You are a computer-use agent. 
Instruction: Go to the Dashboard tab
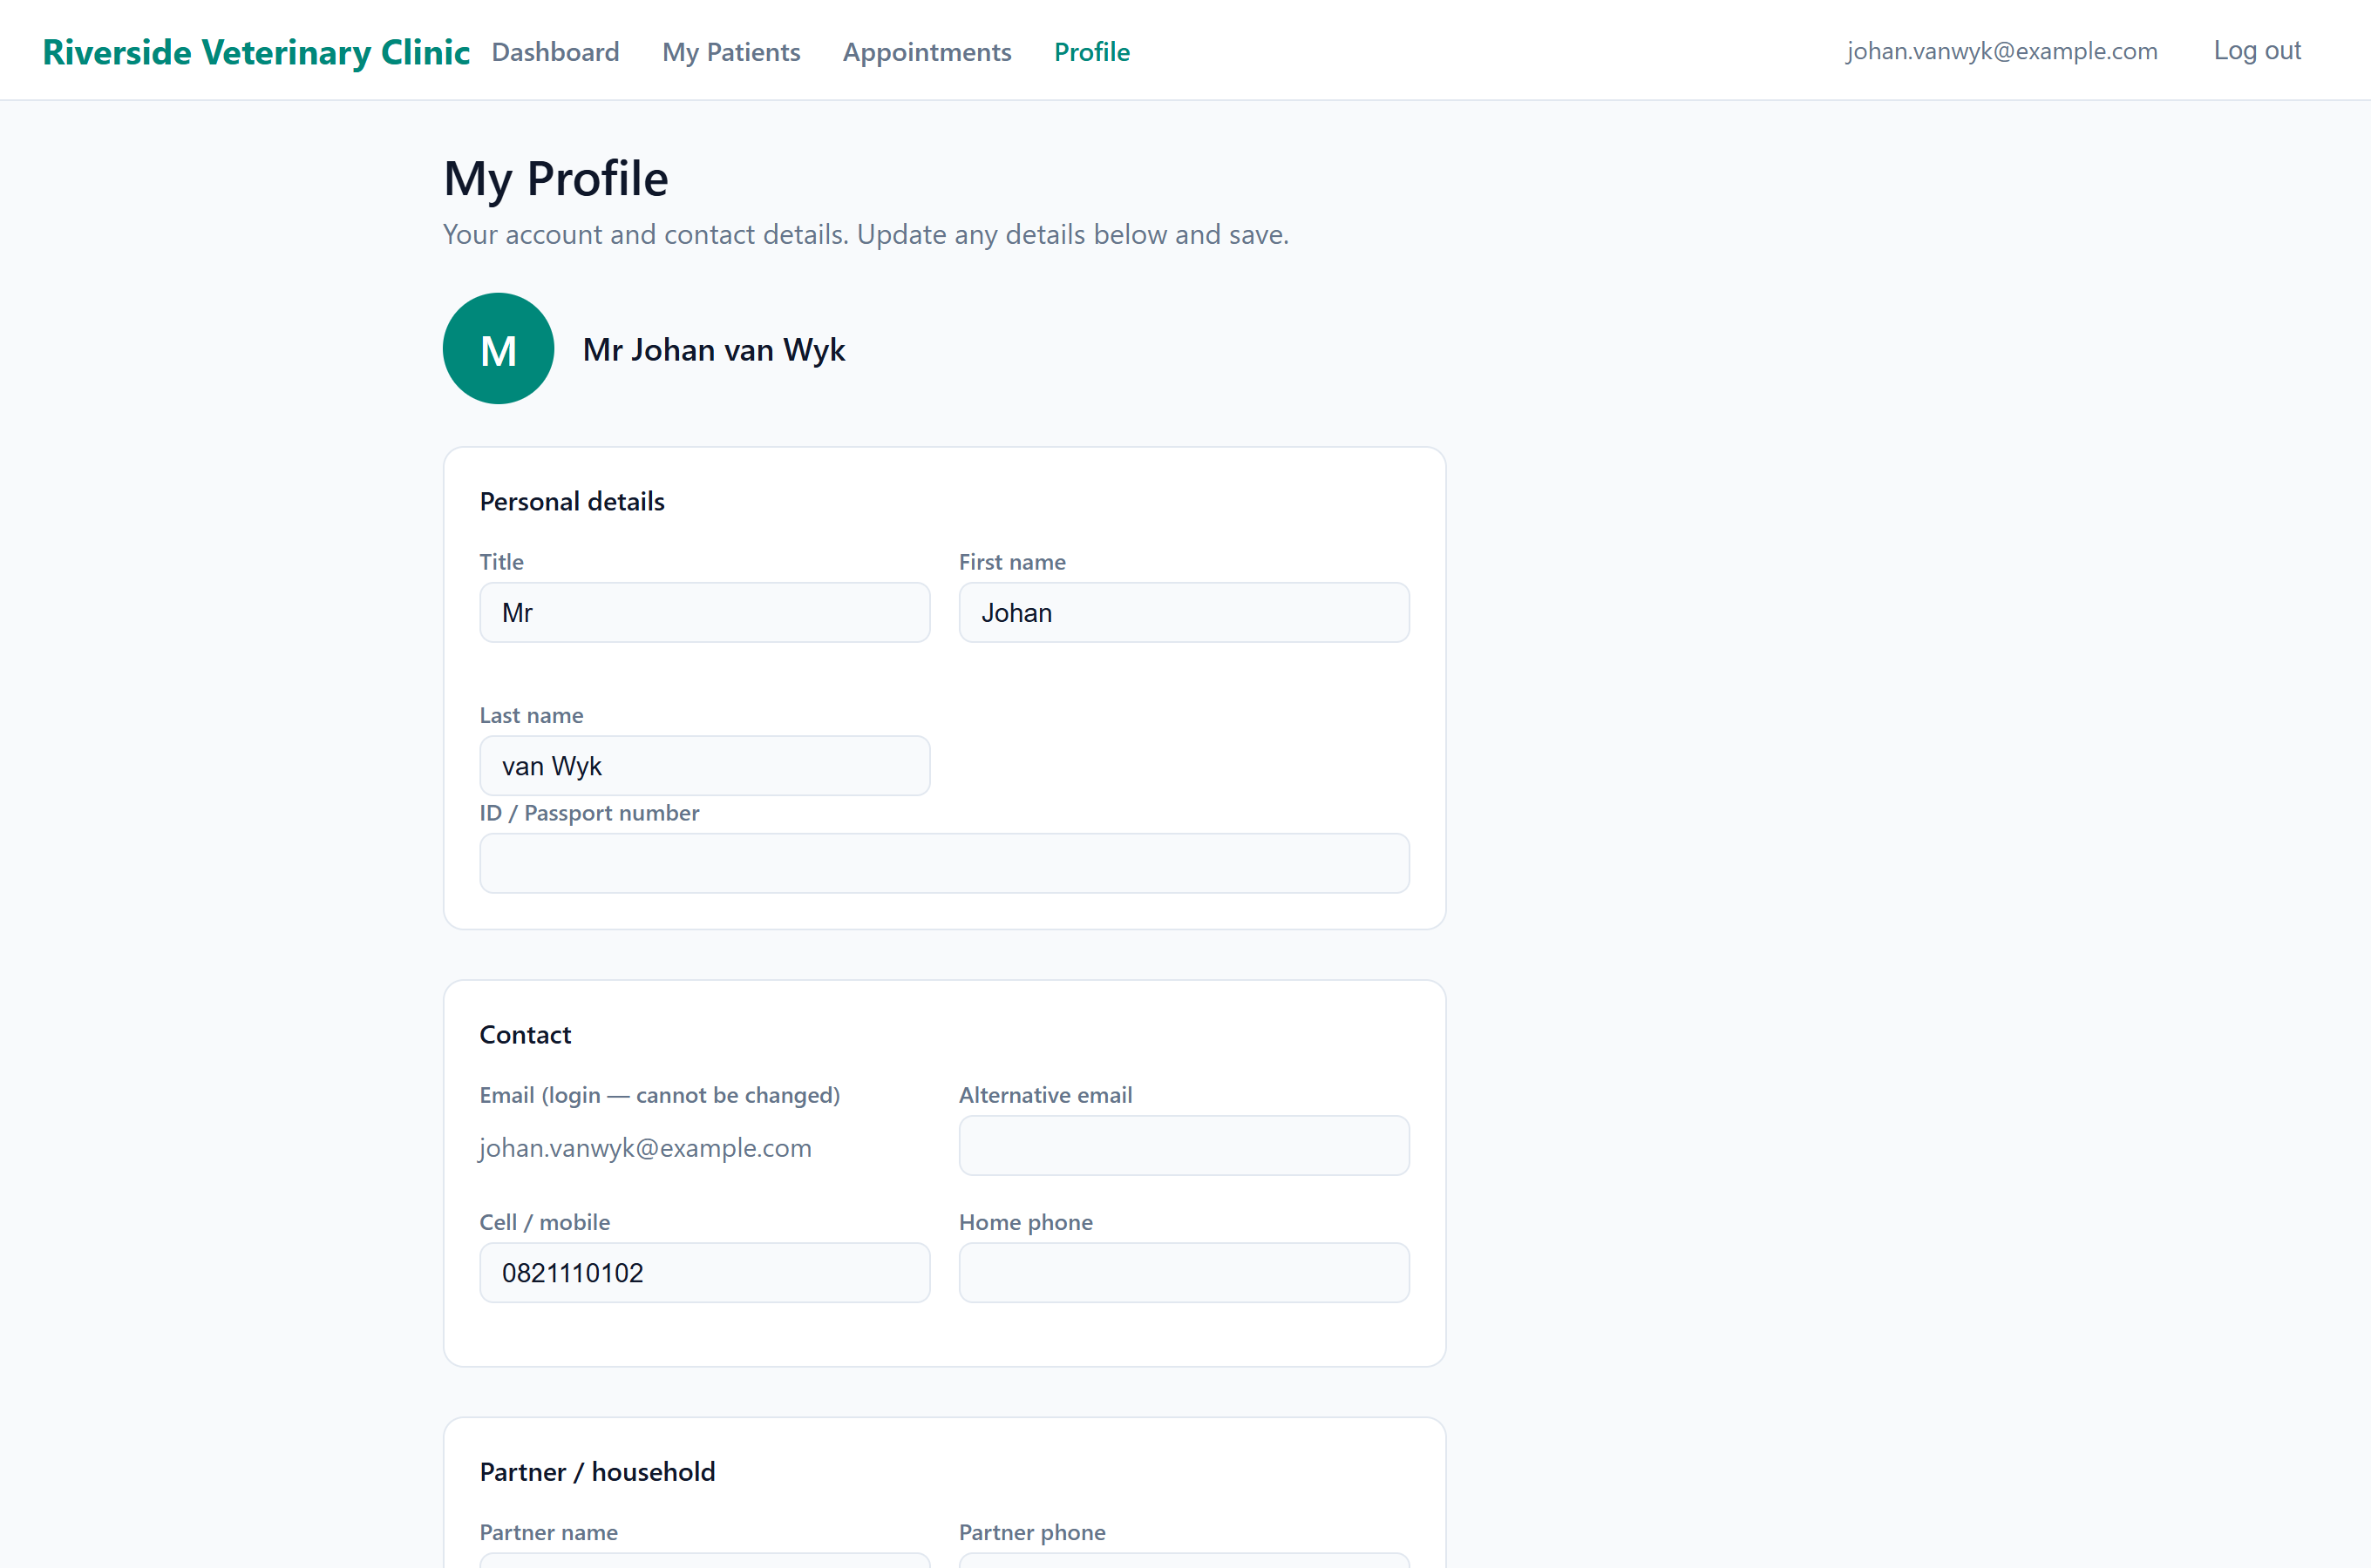(555, 52)
